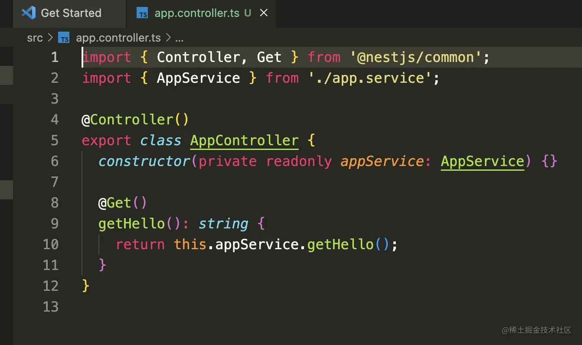Image resolution: width=582 pixels, height=345 pixels.
Task: Click line number 13 in the gutter
Action: click(x=51, y=307)
